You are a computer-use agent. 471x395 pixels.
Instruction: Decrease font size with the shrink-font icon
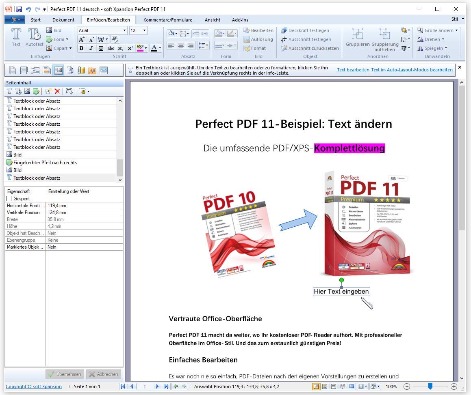click(x=91, y=39)
